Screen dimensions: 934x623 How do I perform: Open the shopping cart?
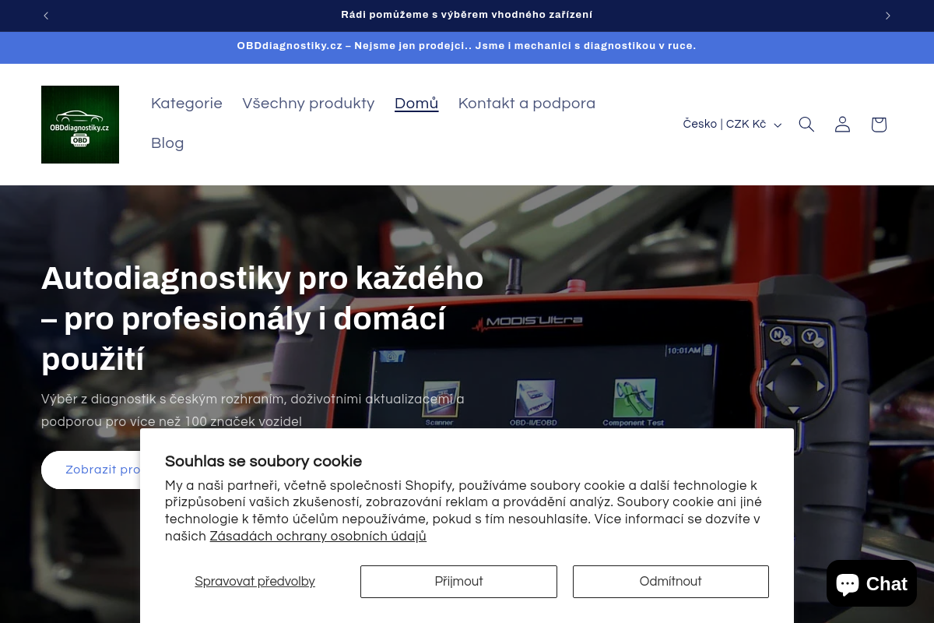click(878, 124)
